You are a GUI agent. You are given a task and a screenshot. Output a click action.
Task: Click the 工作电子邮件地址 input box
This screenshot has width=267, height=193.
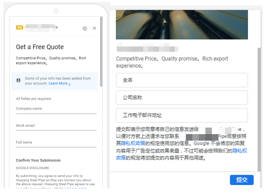[182, 115]
